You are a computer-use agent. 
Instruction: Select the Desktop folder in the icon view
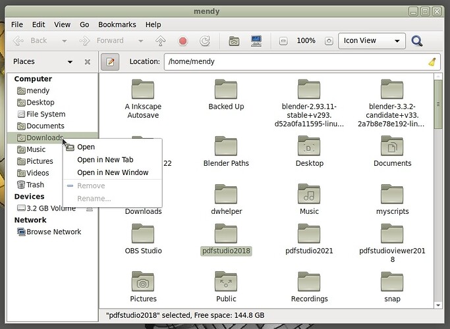point(309,151)
